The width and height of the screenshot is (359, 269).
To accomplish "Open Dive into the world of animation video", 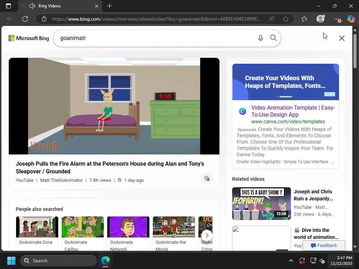I will point(316,234).
